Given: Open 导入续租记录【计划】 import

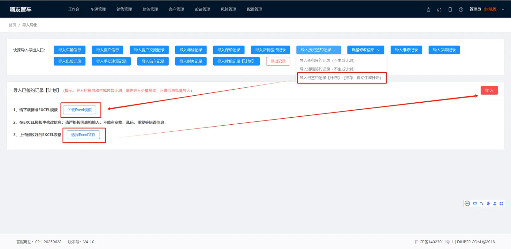Looking at the screenshot, I should (236, 61).
